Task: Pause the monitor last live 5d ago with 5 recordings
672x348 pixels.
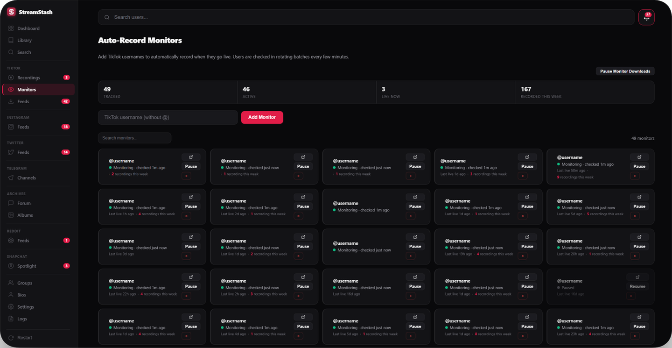Action: coord(639,206)
